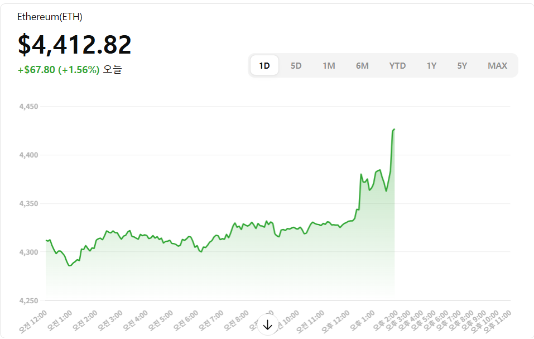Click the $4,412.82 price value

pyautogui.click(x=74, y=45)
